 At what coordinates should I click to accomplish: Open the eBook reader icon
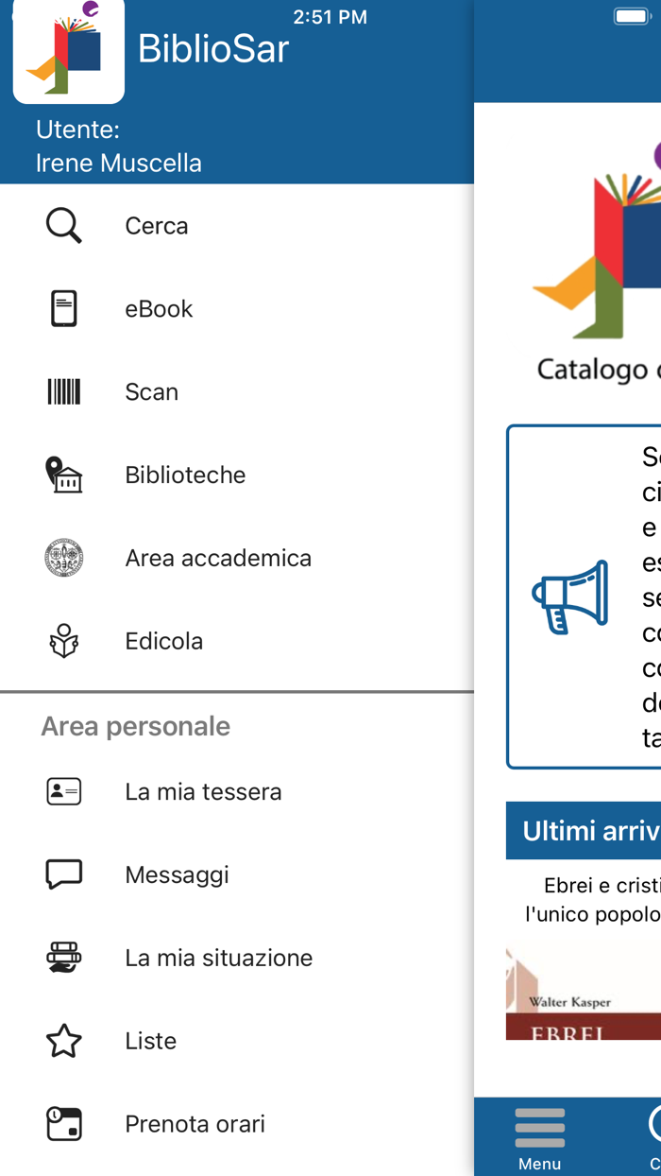(x=62, y=308)
